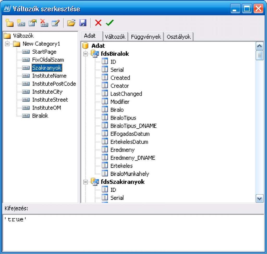Image resolution: width=267 pixels, height=254 pixels.
Task: Click the red X cancel icon
Action: click(x=98, y=23)
